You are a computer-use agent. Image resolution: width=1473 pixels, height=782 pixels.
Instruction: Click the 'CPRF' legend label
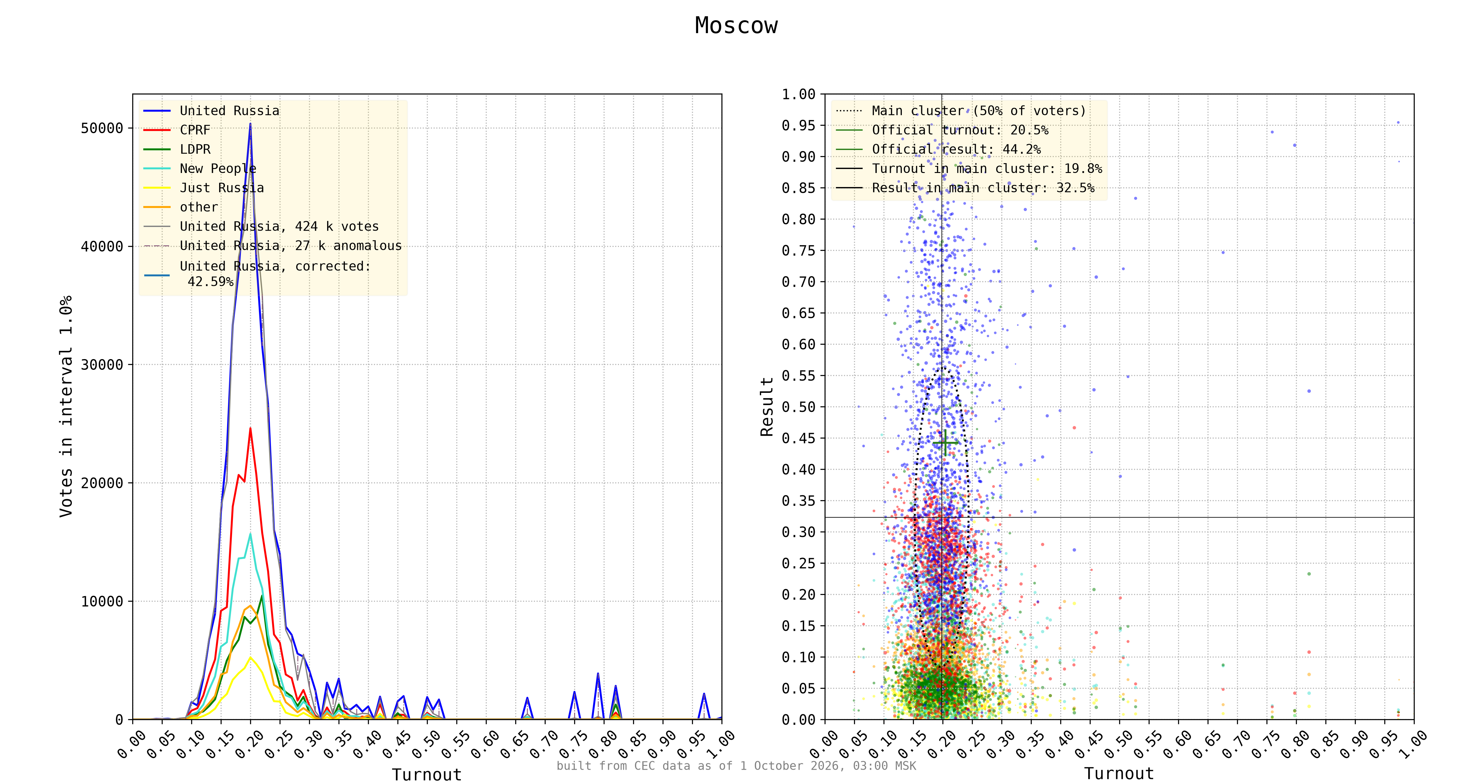click(x=195, y=130)
